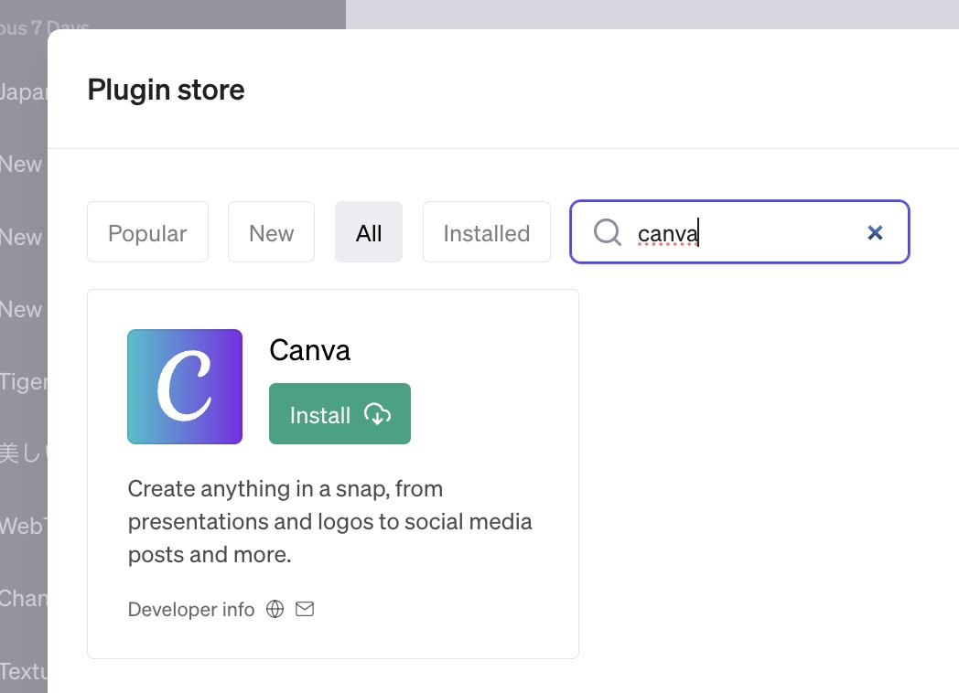Click the magnifying glass search icon
The height and width of the screenshot is (693, 959).
[x=607, y=232]
